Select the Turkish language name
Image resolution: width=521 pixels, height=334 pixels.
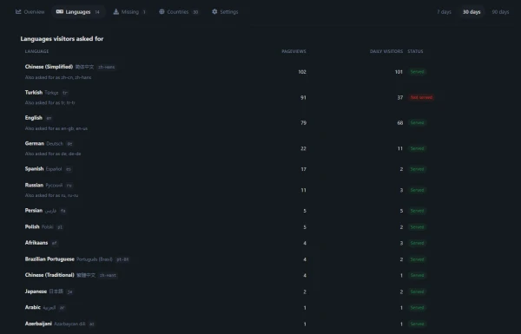point(34,92)
